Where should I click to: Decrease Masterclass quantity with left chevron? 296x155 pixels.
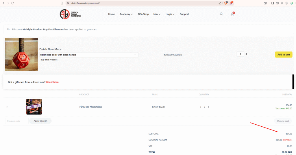click(x=201, y=107)
